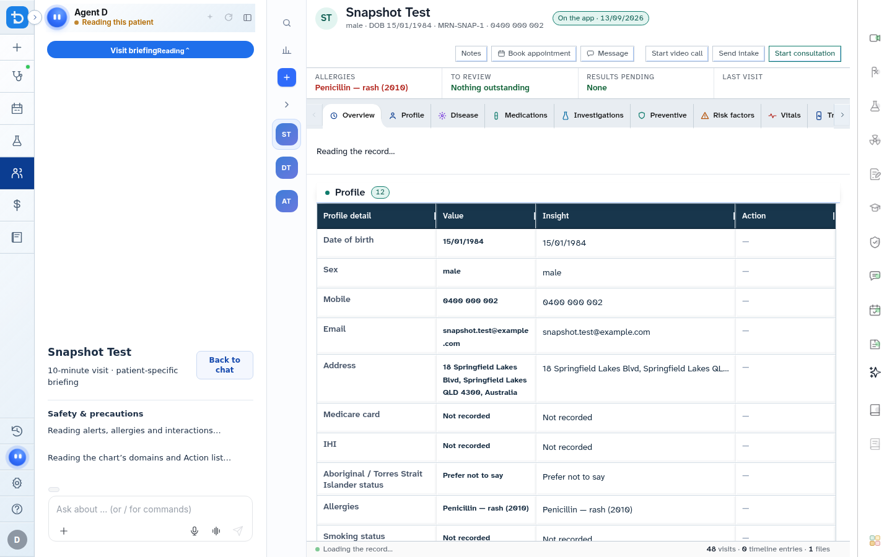Click the Ask about chat input field
Screen dimensions: 892x557
click(151, 509)
